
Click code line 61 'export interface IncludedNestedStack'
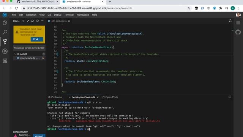click(x=88, y=47)
